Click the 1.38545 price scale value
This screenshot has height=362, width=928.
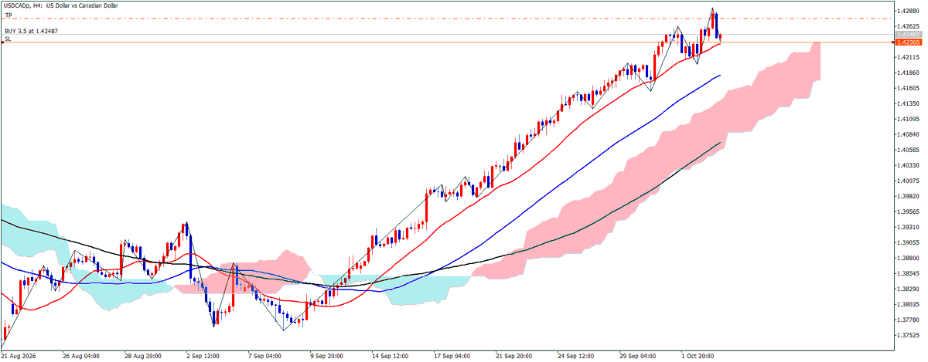tap(909, 273)
